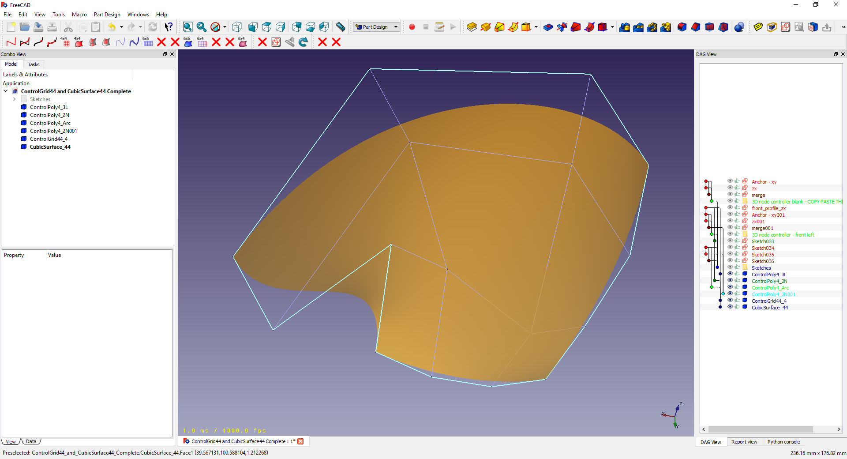Open additive primitive dropdown arrow
Viewport: 847px width, 459px height.
(x=536, y=27)
